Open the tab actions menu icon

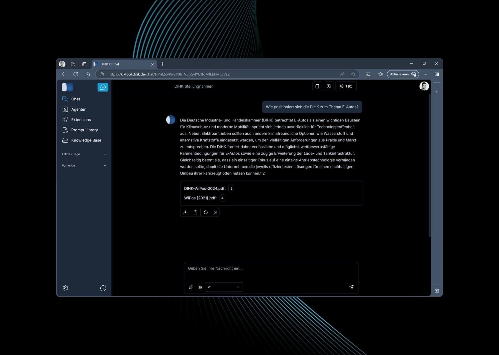(x=84, y=64)
